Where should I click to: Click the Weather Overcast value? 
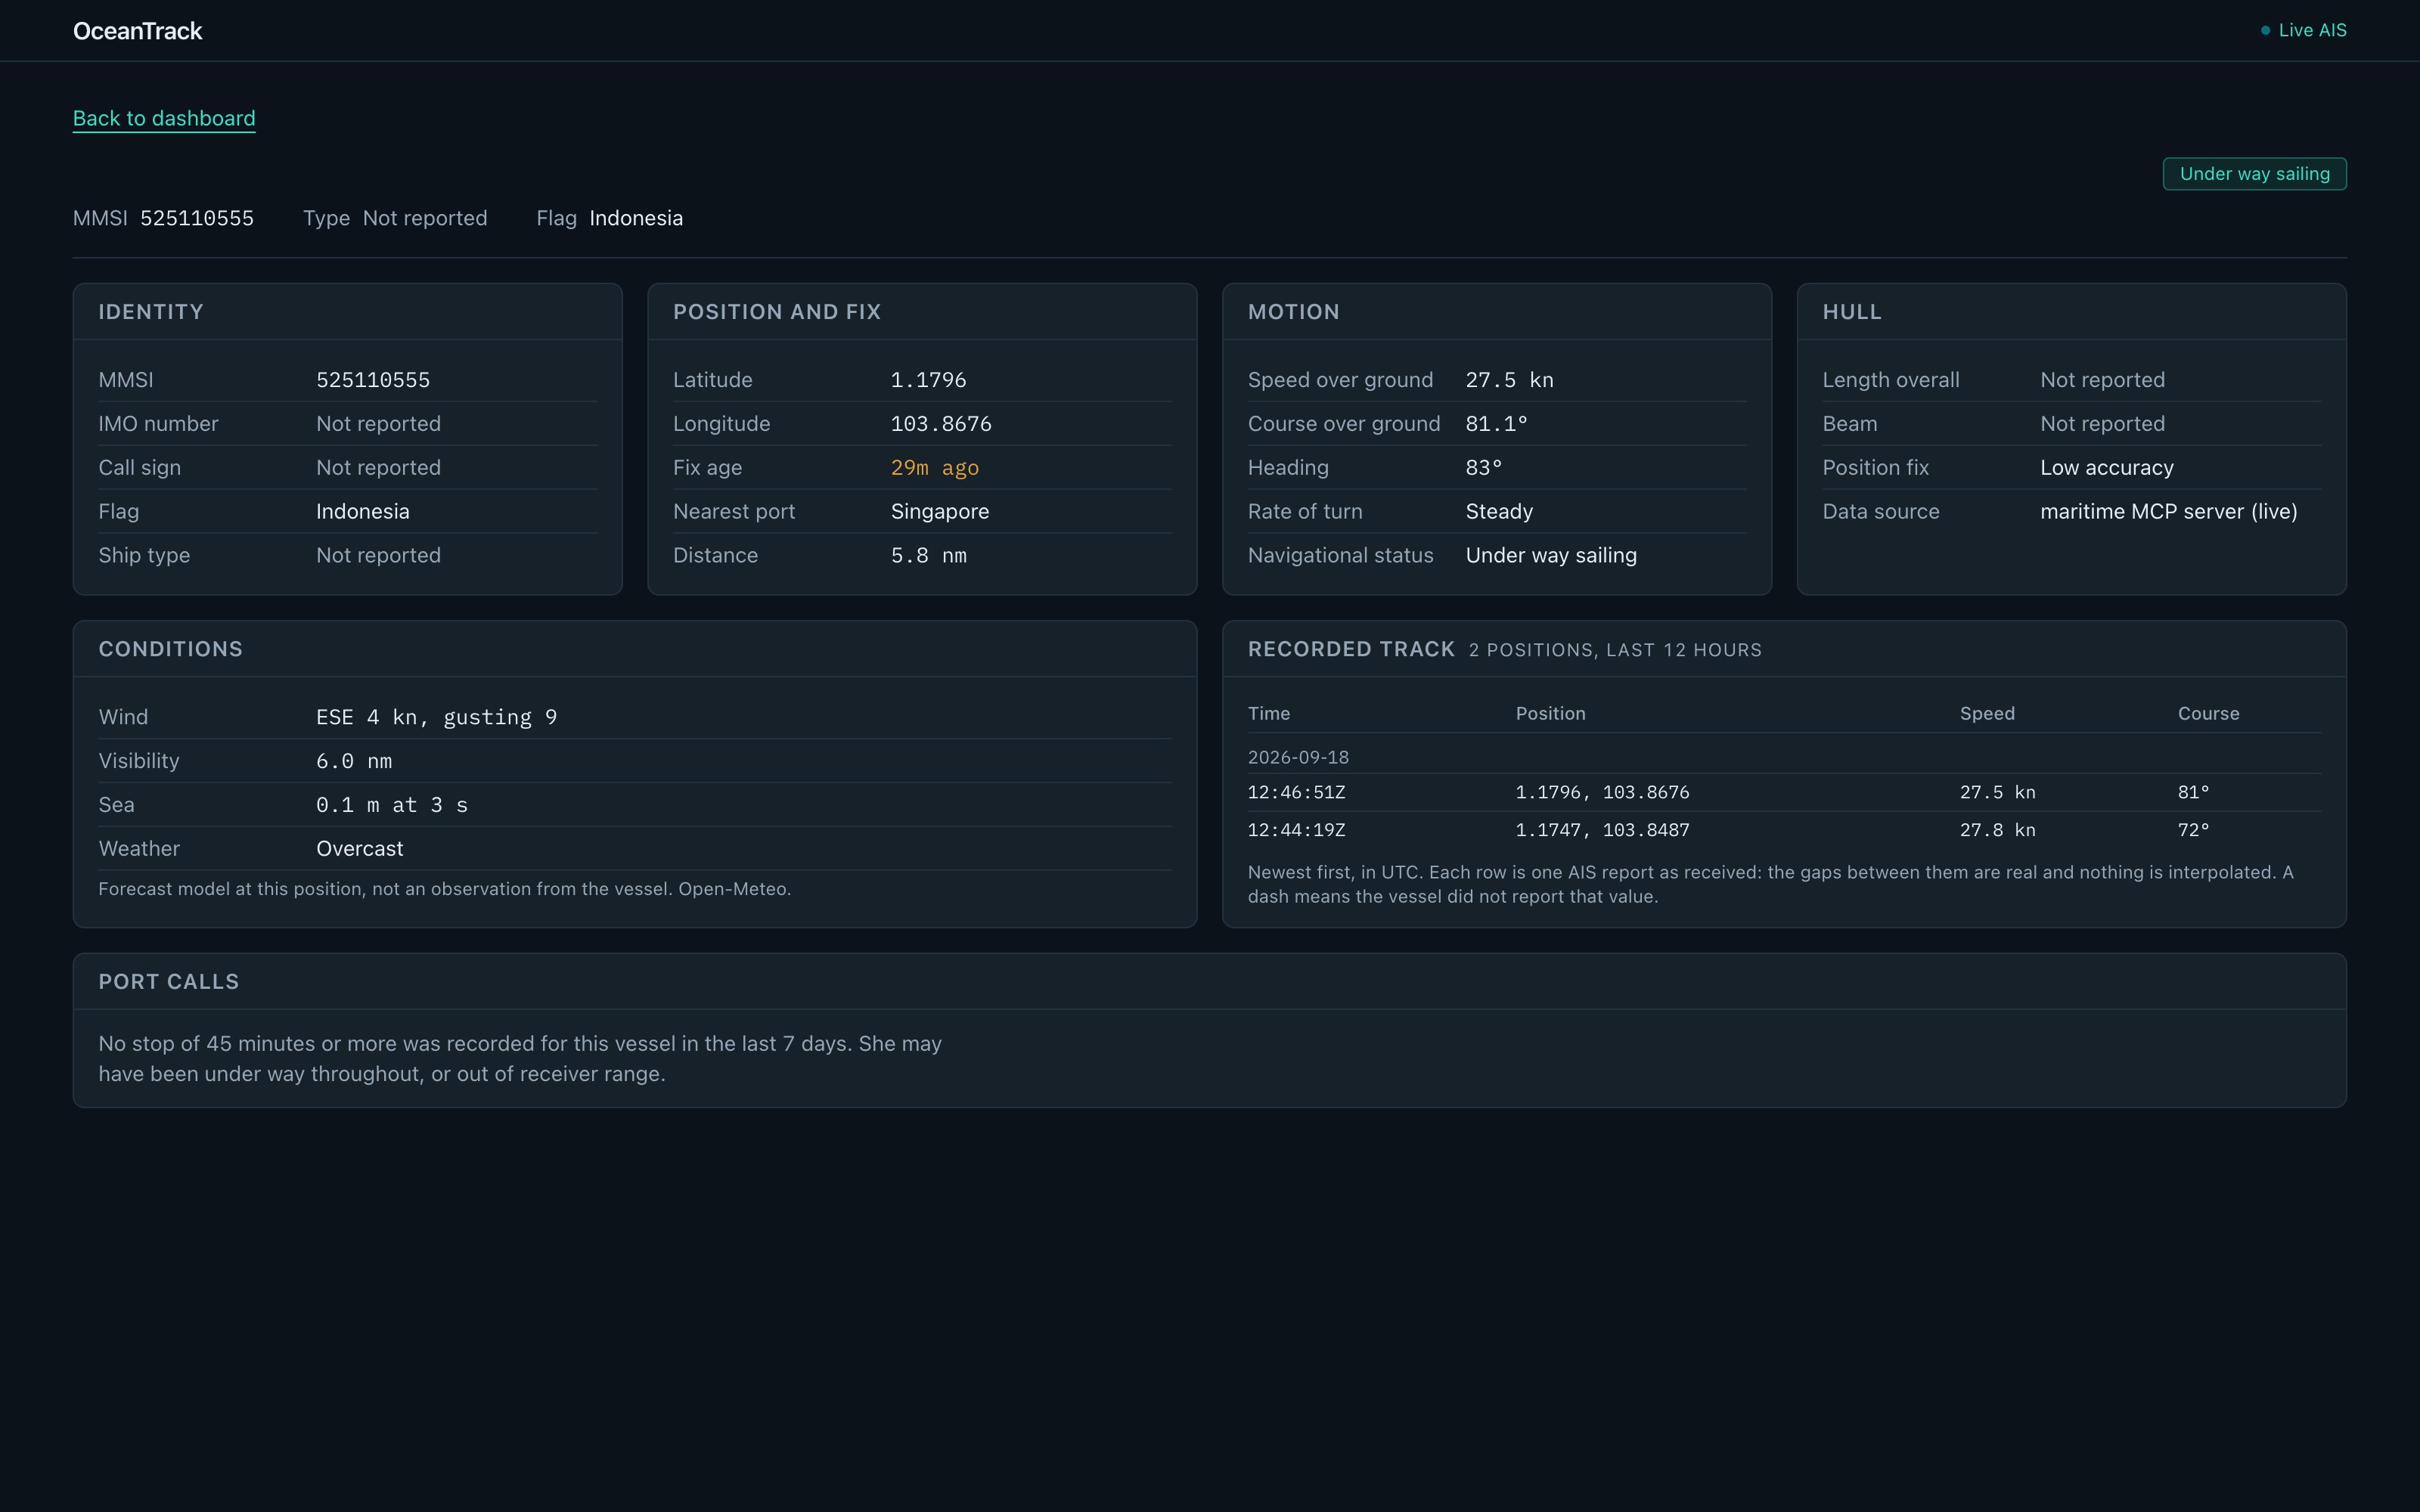click(x=359, y=849)
